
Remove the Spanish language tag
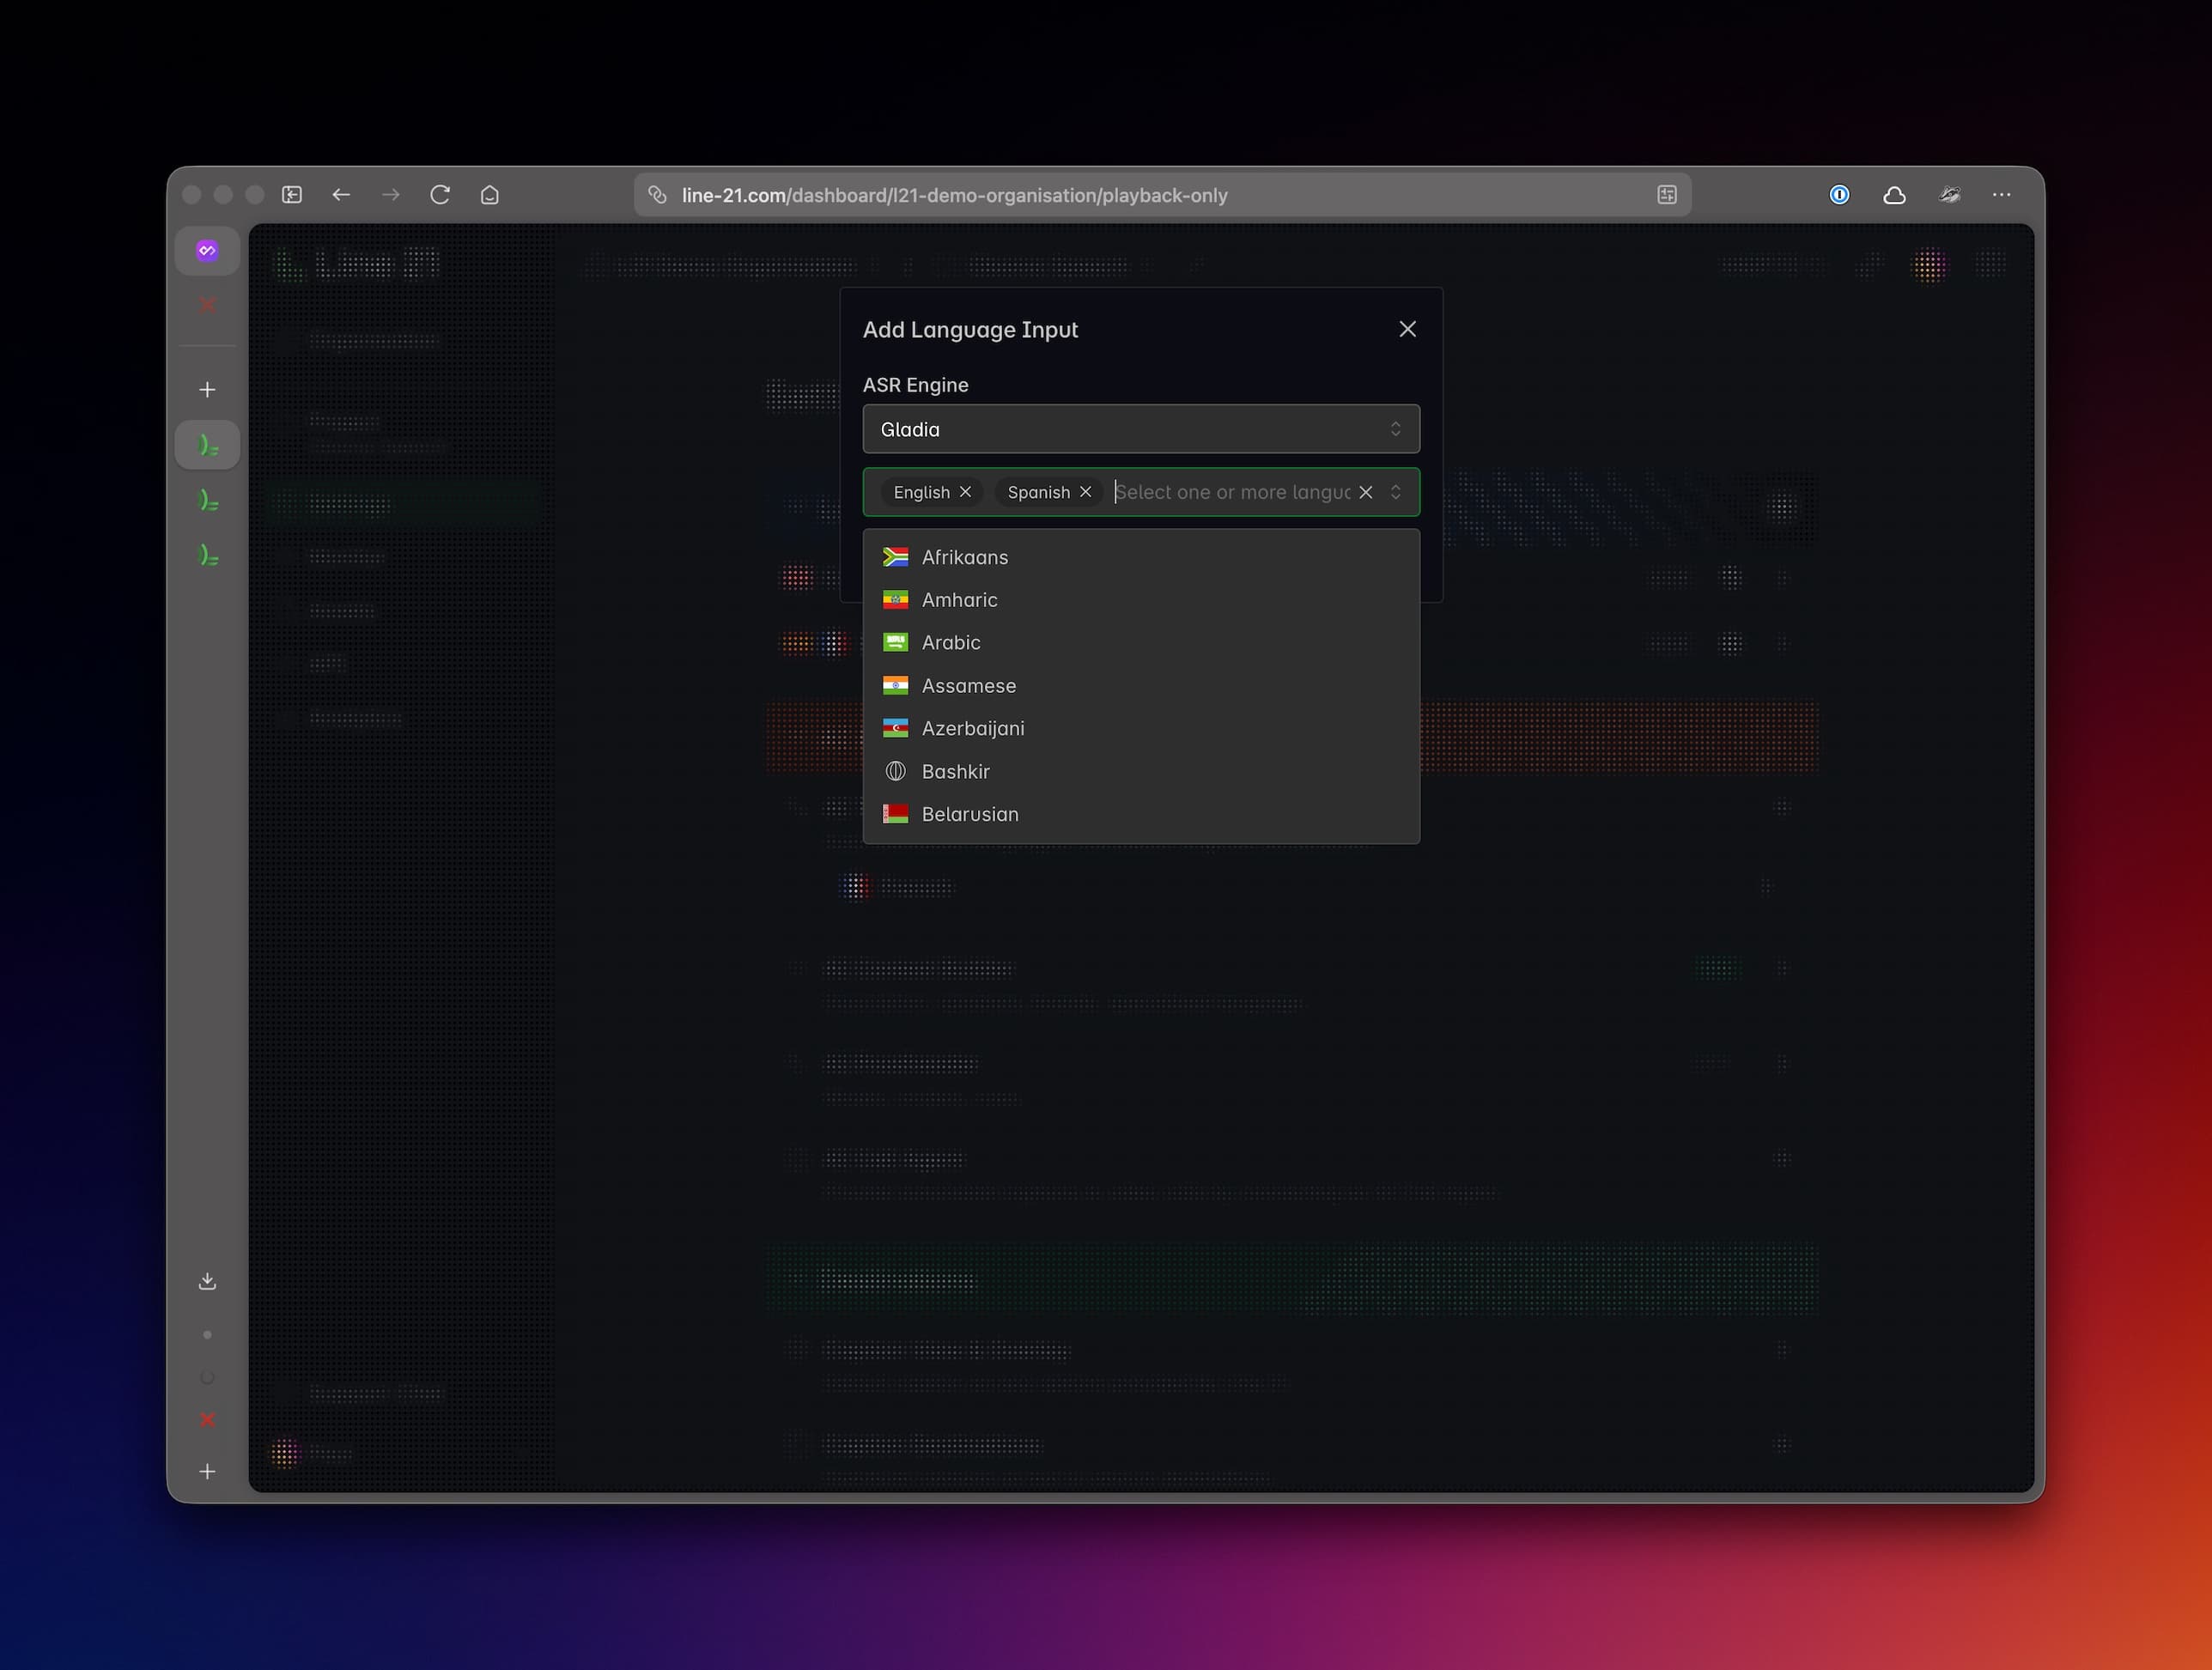pos(1085,492)
